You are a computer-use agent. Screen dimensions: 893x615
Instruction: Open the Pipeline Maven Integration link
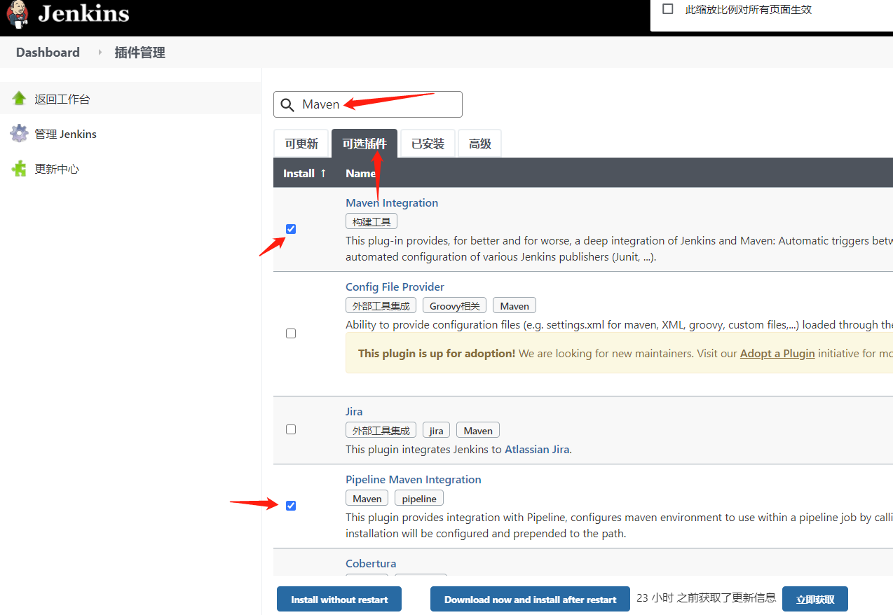pyautogui.click(x=414, y=480)
